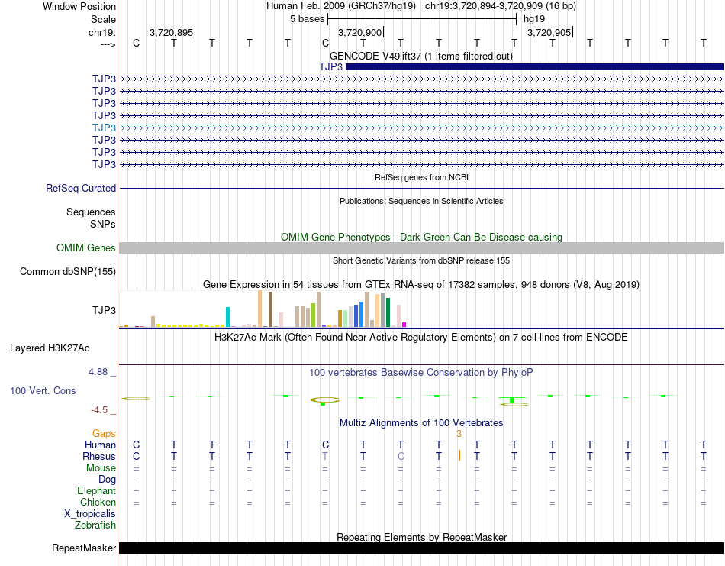
Task: Click the gray OMIM Genes bar
Action: 421,247
